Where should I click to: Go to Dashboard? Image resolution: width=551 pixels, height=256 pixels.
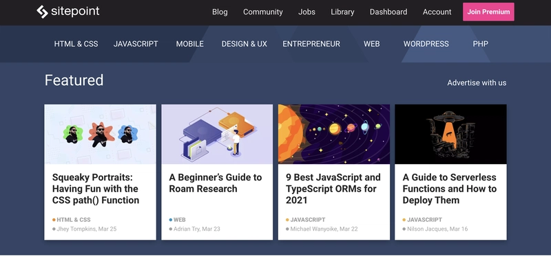point(388,12)
